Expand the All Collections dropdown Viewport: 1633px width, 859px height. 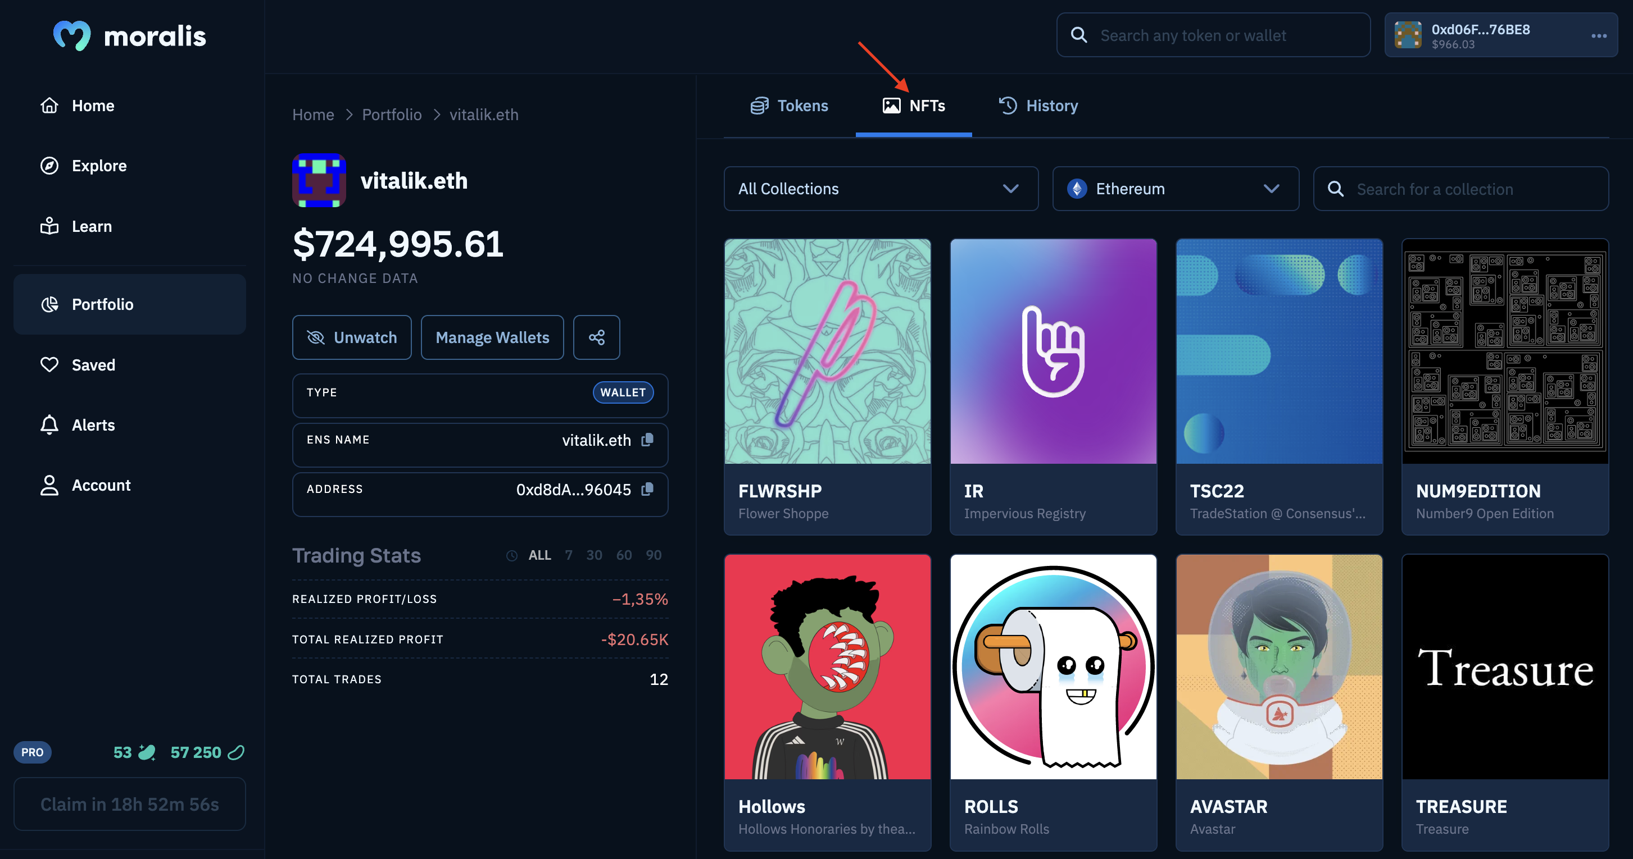(881, 189)
